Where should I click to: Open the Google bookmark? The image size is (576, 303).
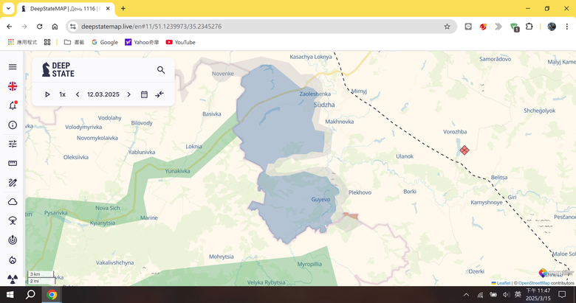tap(105, 42)
